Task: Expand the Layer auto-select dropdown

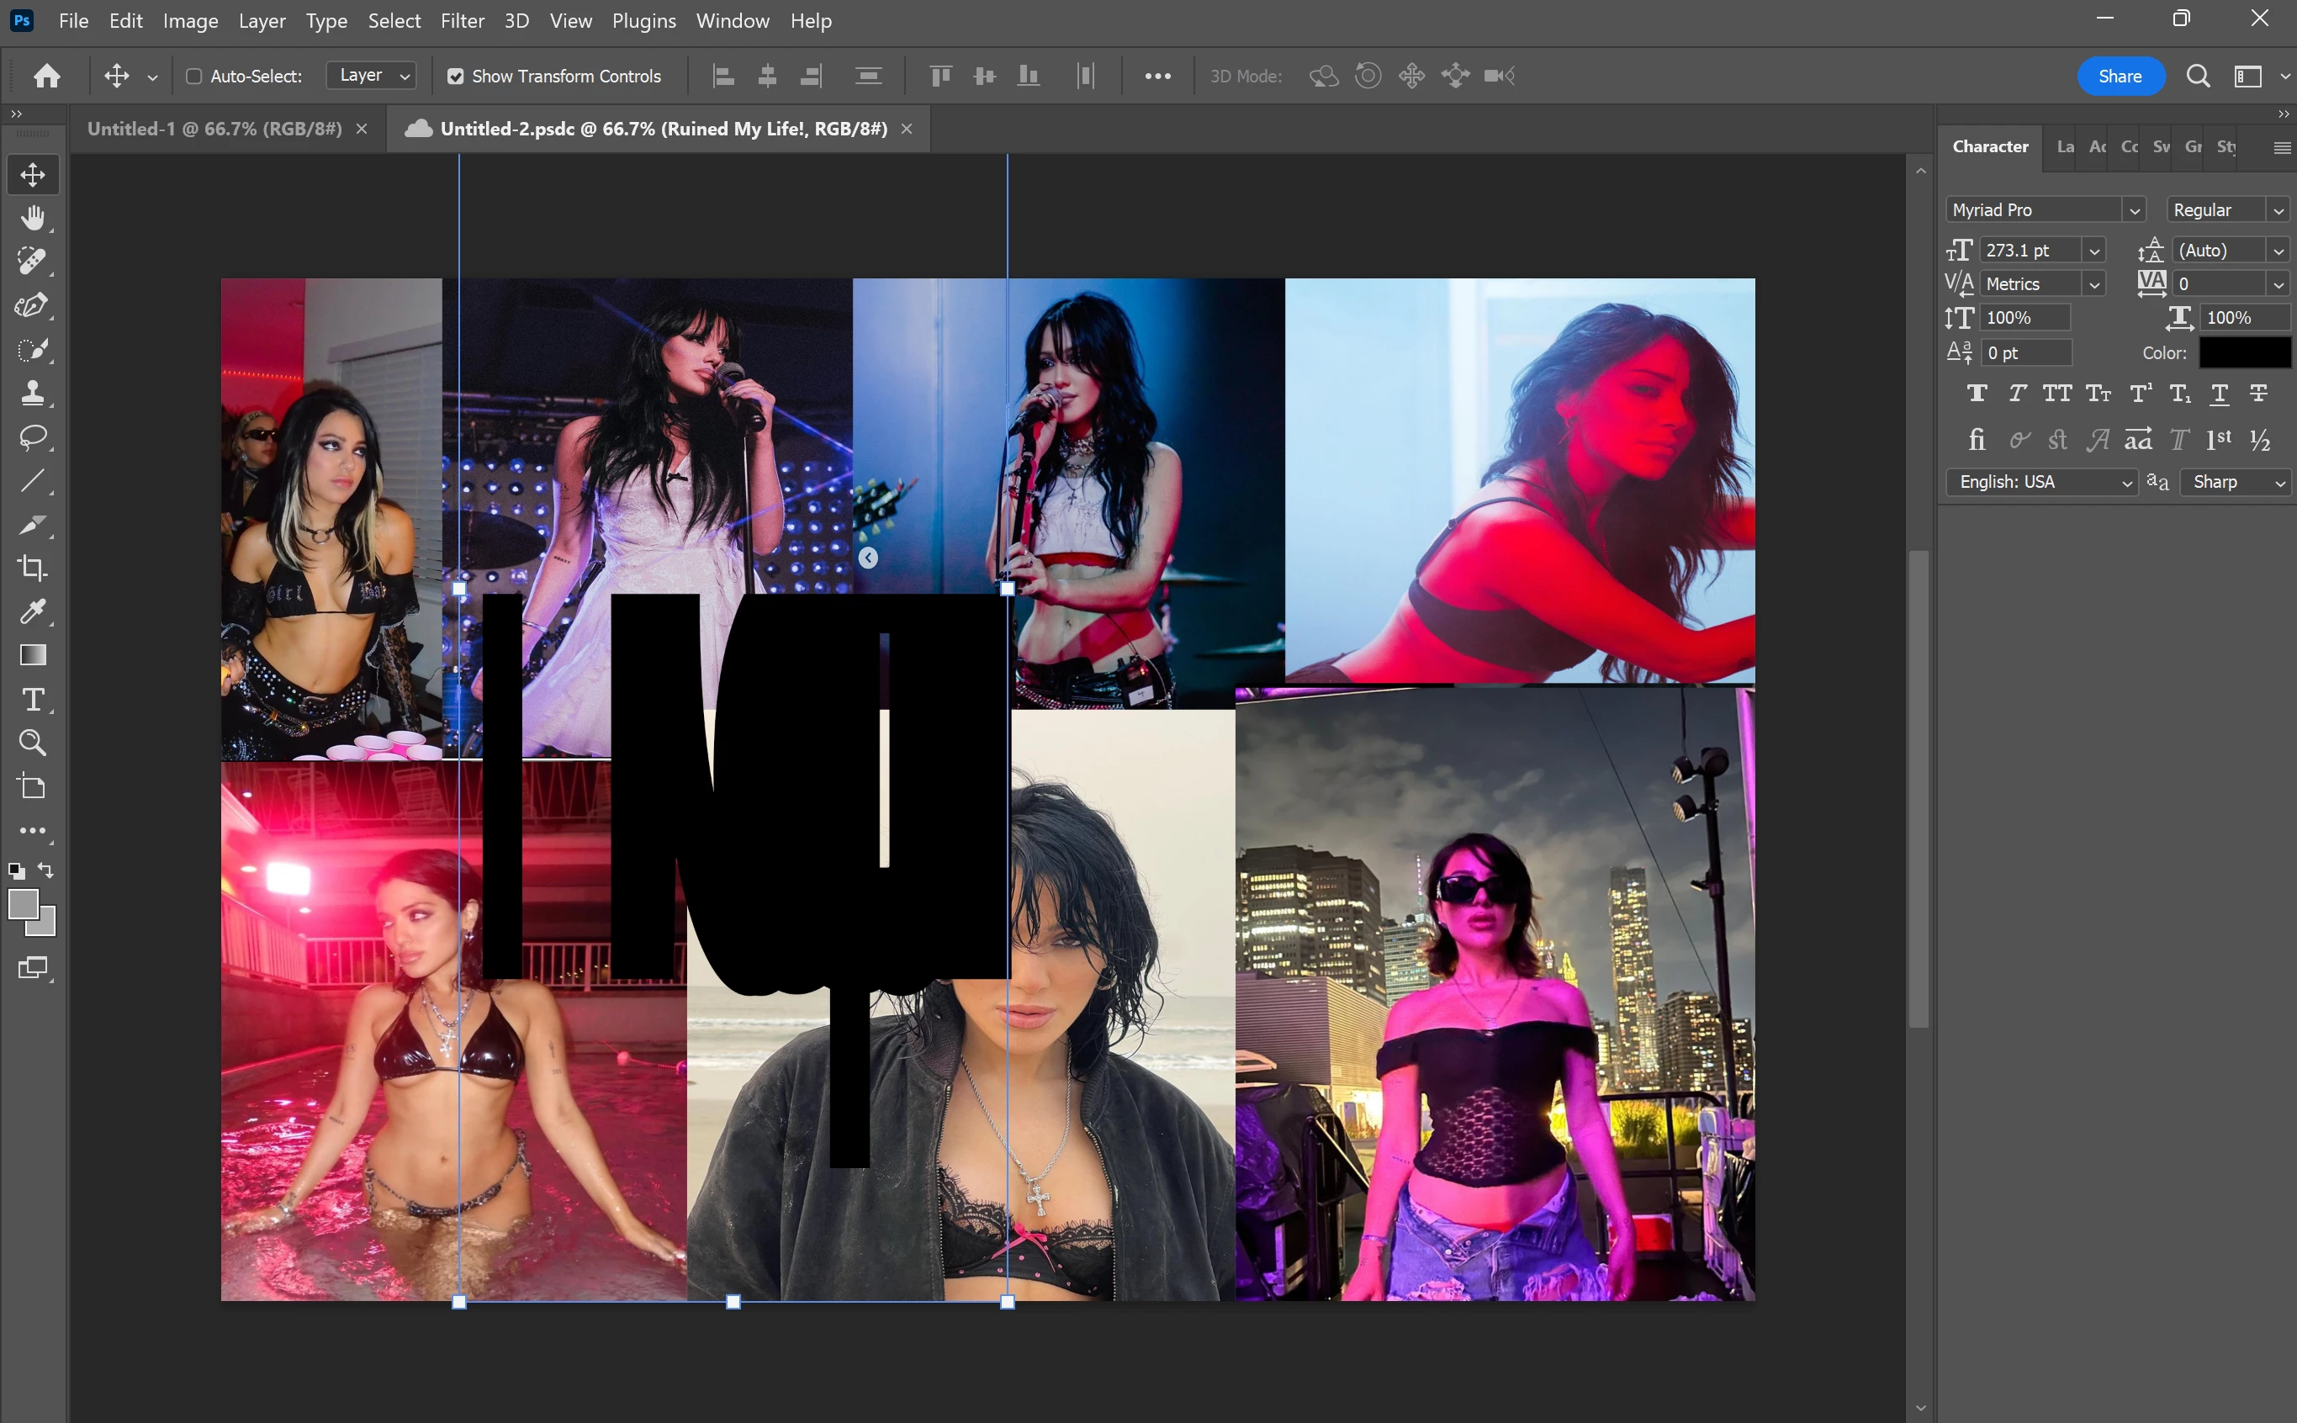Action: click(373, 76)
